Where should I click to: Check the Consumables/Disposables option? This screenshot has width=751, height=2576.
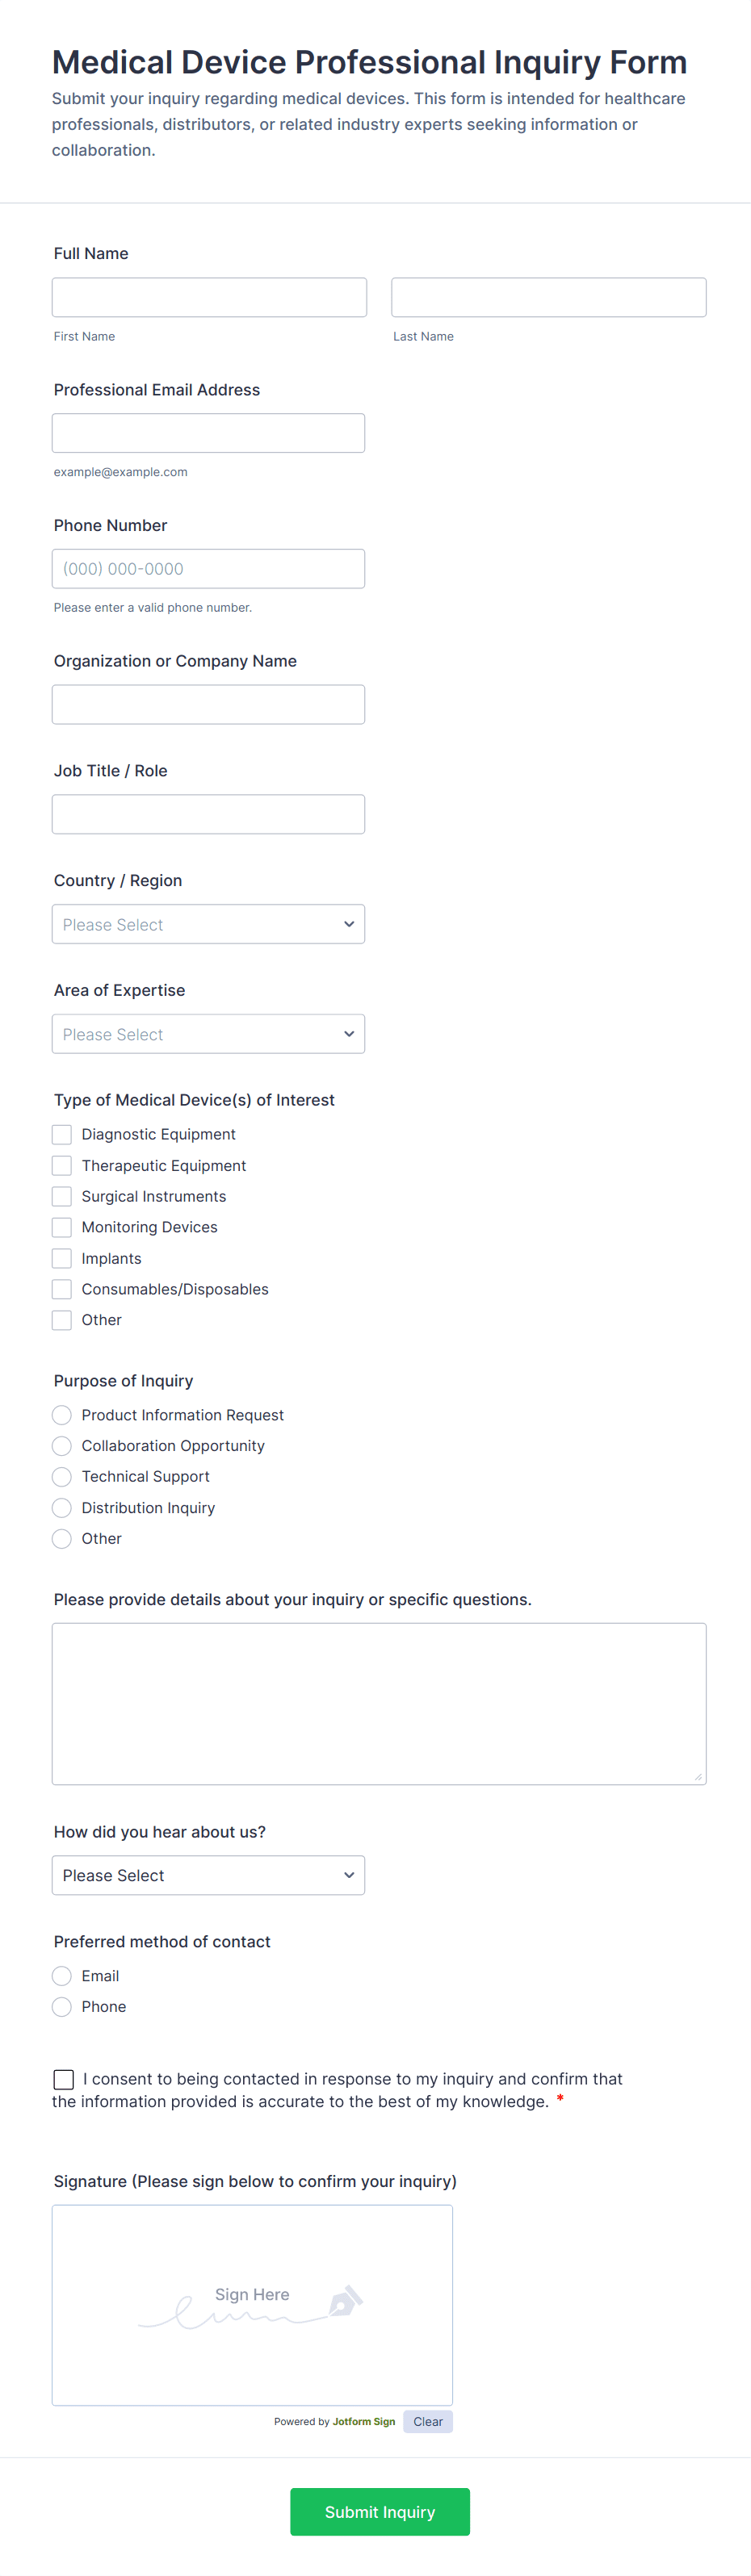[x=62, y=1289]
